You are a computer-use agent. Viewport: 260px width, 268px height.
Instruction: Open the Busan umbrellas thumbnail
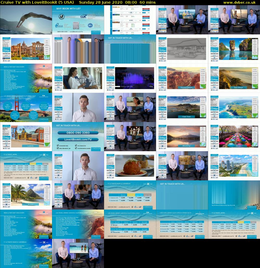coord(234,137)
